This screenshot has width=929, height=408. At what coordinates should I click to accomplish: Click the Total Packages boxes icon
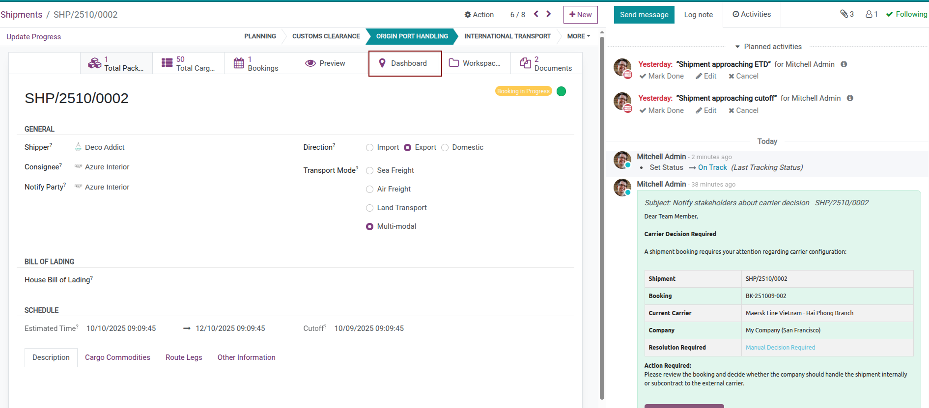pos(94,63)
